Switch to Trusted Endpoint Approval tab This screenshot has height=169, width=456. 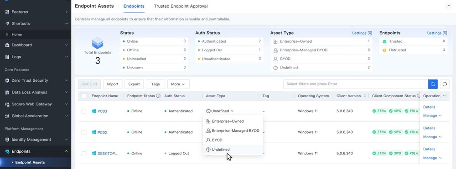click(181, 6)
